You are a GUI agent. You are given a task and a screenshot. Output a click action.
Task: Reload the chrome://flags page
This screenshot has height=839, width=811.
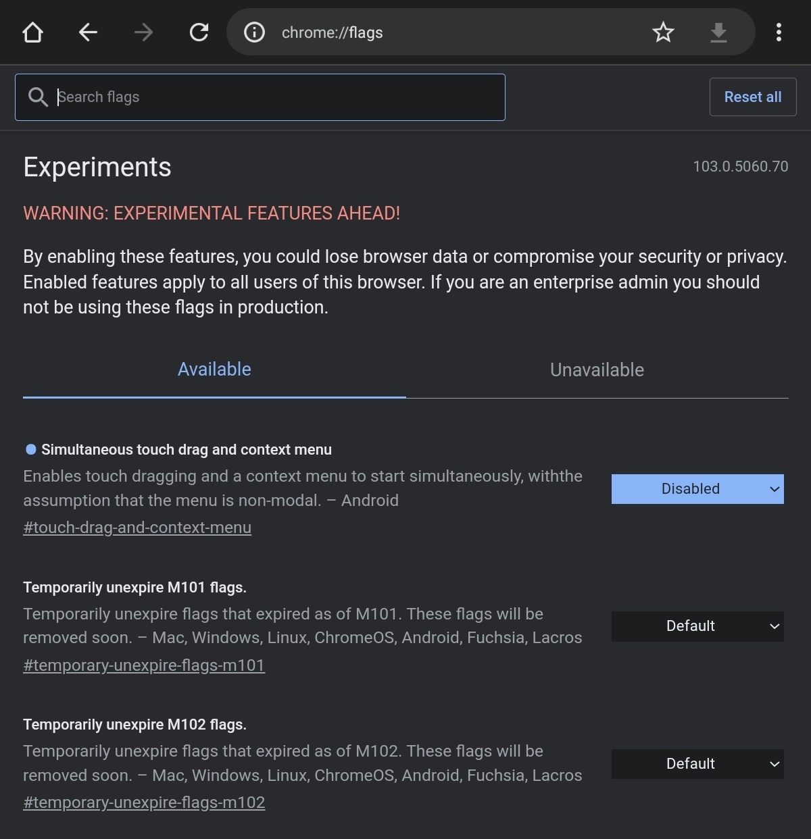199,32
